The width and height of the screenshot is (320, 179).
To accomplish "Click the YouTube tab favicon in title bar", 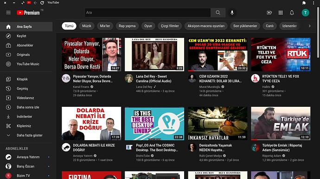I will (x=29, y=3).
